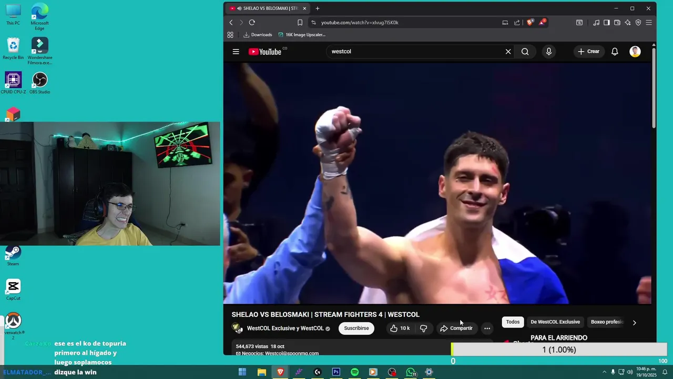Show hidden system tray icons
The image size is (673, 379).
(604, 372)
